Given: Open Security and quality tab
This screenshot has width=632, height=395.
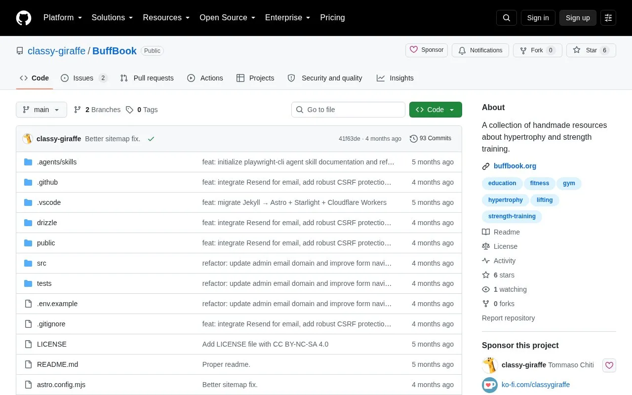Looking at the screenshot, I should tap(325, 78).
